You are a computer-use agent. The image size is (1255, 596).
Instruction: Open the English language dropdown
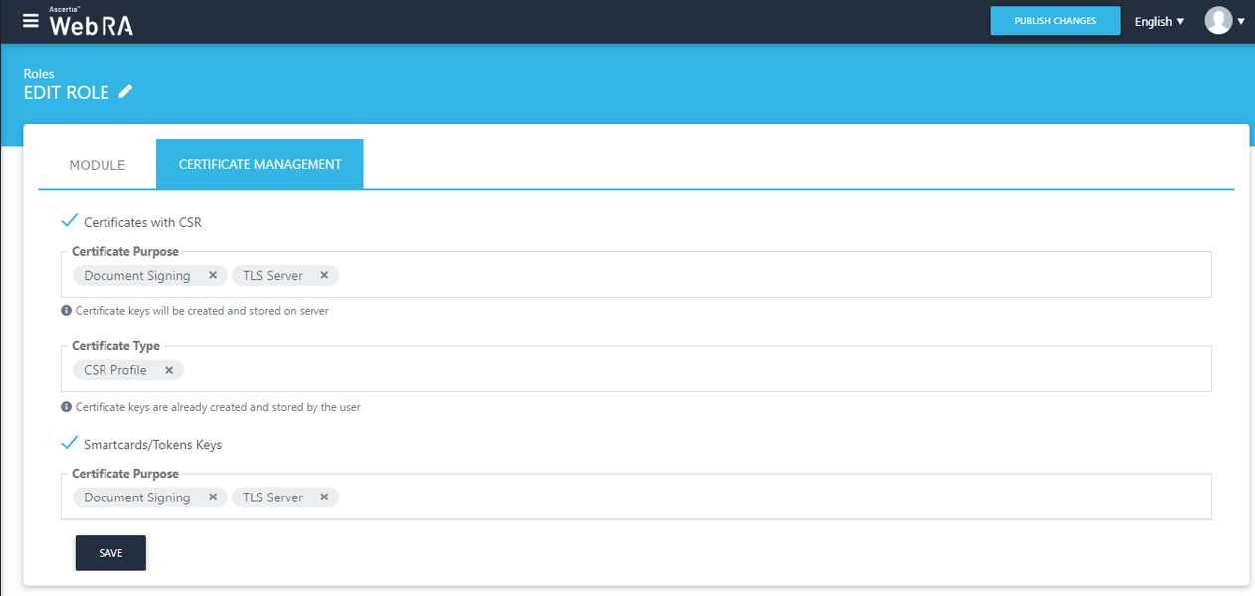pyautogui.click(x=1159, y=21)
